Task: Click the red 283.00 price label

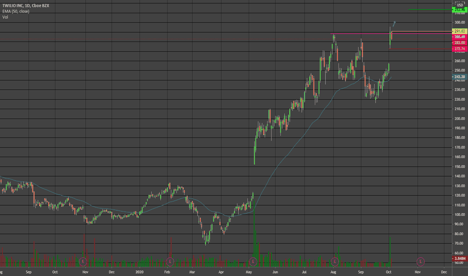Action: pos(459,43)
